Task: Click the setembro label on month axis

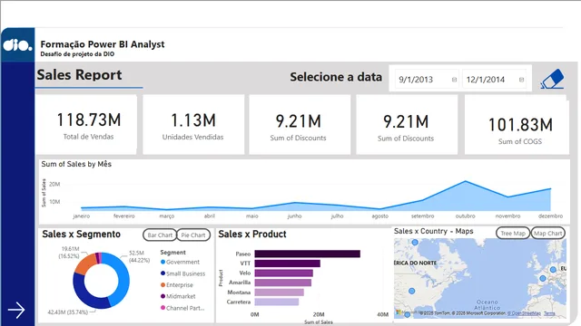Action: tap(422, 216)
